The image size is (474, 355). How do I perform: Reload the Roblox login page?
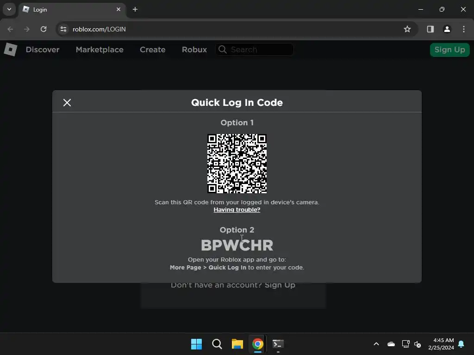pos(44,29)
